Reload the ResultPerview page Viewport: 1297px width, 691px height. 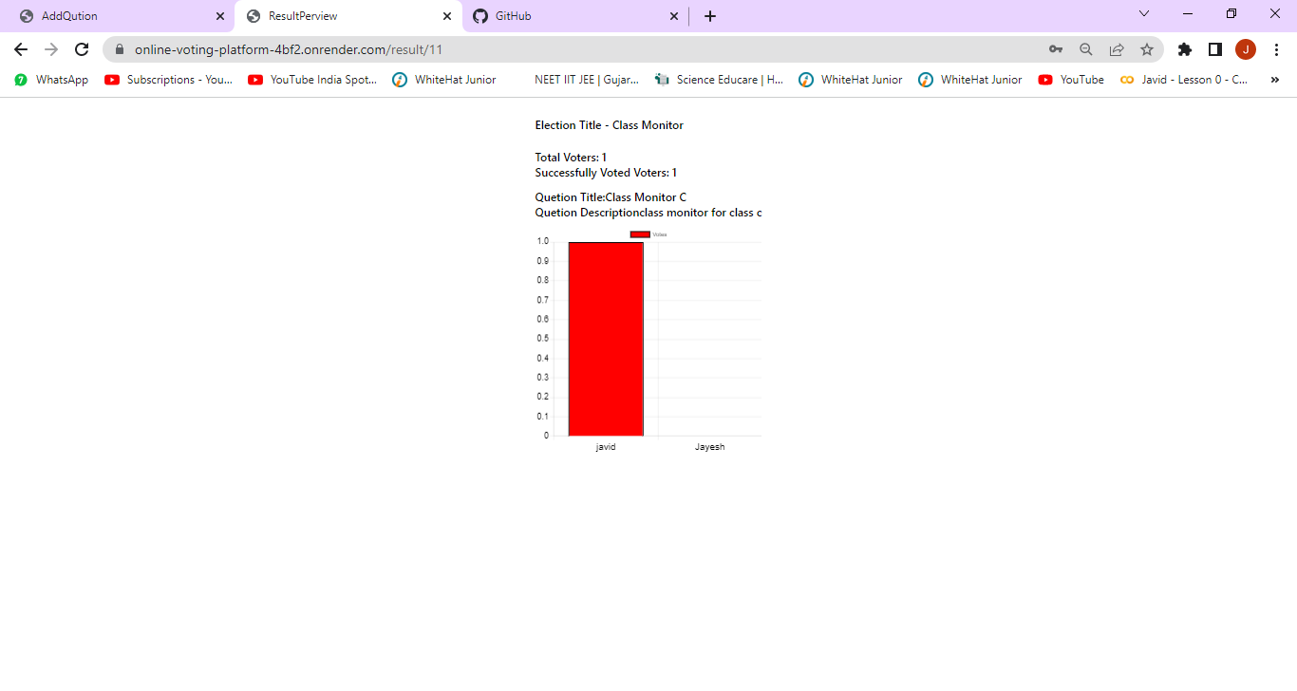click(x=82, y=49)
